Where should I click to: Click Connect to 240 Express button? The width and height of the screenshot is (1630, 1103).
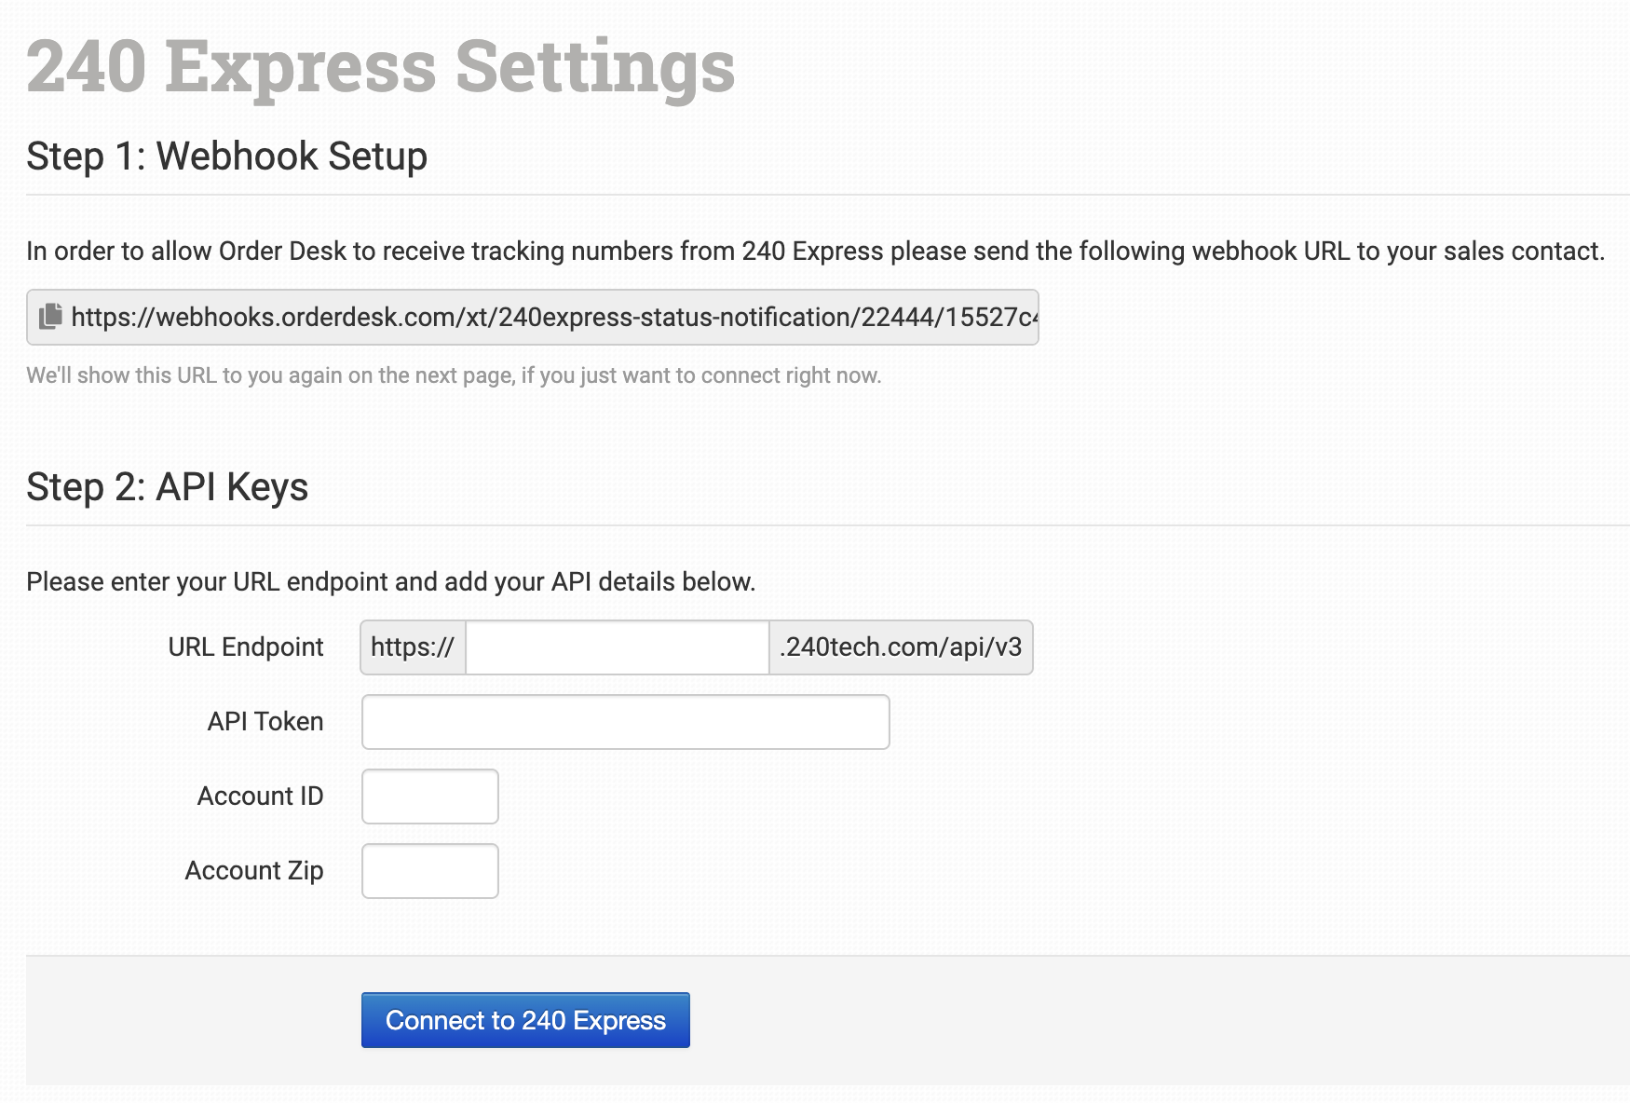pos(525,1020)
